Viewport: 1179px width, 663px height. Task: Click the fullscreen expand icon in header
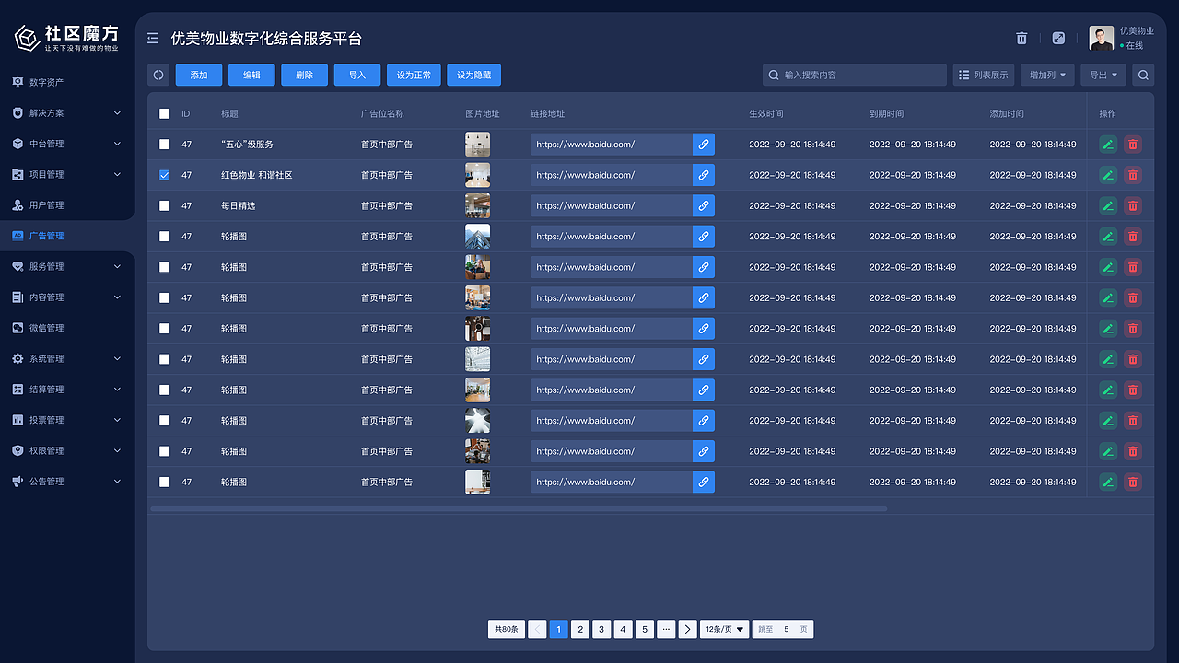(x=1058, y=38)
